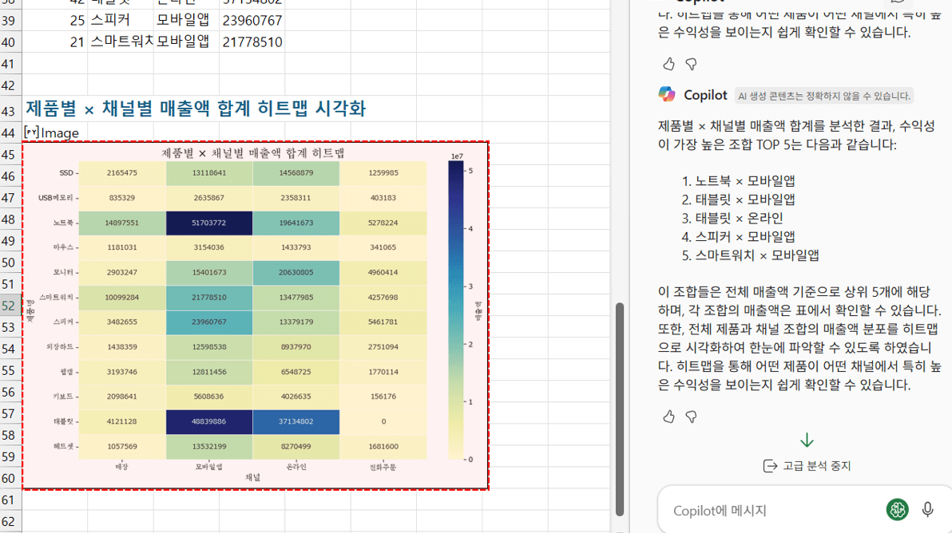Select row header 41
The height and width of the screenshot is (533, 952).
coord(10,64)
